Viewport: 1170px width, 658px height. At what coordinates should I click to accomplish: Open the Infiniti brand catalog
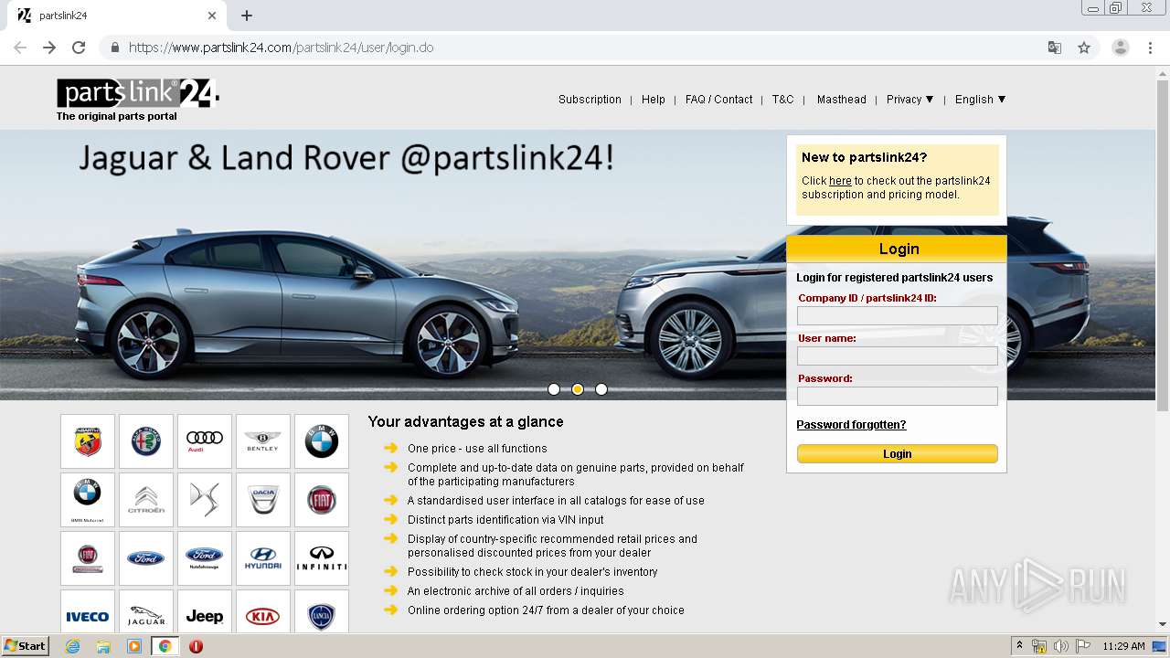[x=322, y=558]
